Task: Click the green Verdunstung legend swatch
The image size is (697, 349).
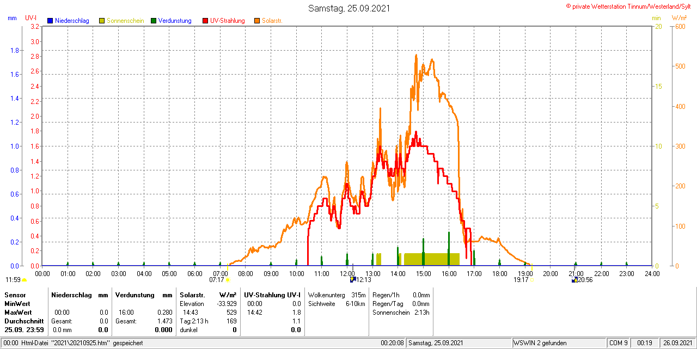Action: coord(154,21)
